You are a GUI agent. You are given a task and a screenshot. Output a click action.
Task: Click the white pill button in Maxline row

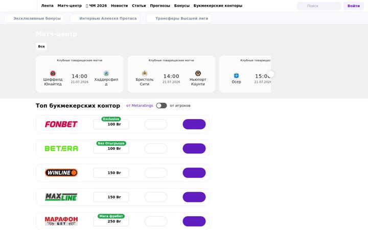click(156, 197)
